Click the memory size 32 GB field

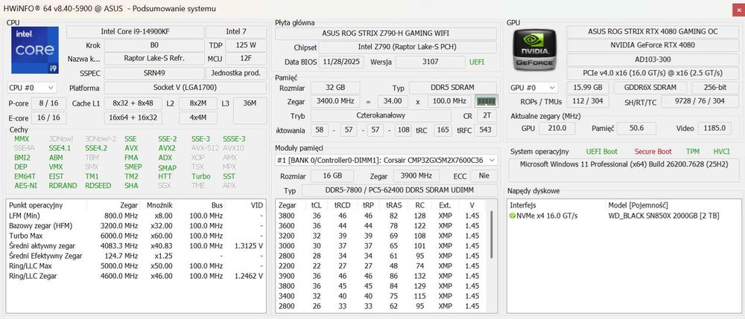[x=335, y=88]
